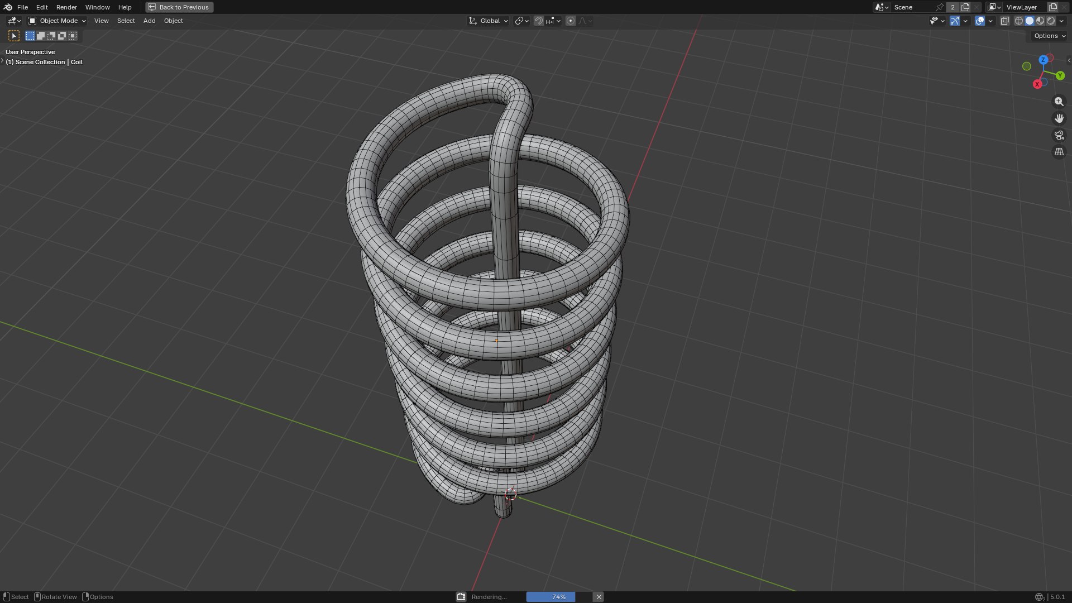The height and width of the screenshot is (603, 1072).
Task: Toggle X-Ray mode
Action: (1004, 21)
